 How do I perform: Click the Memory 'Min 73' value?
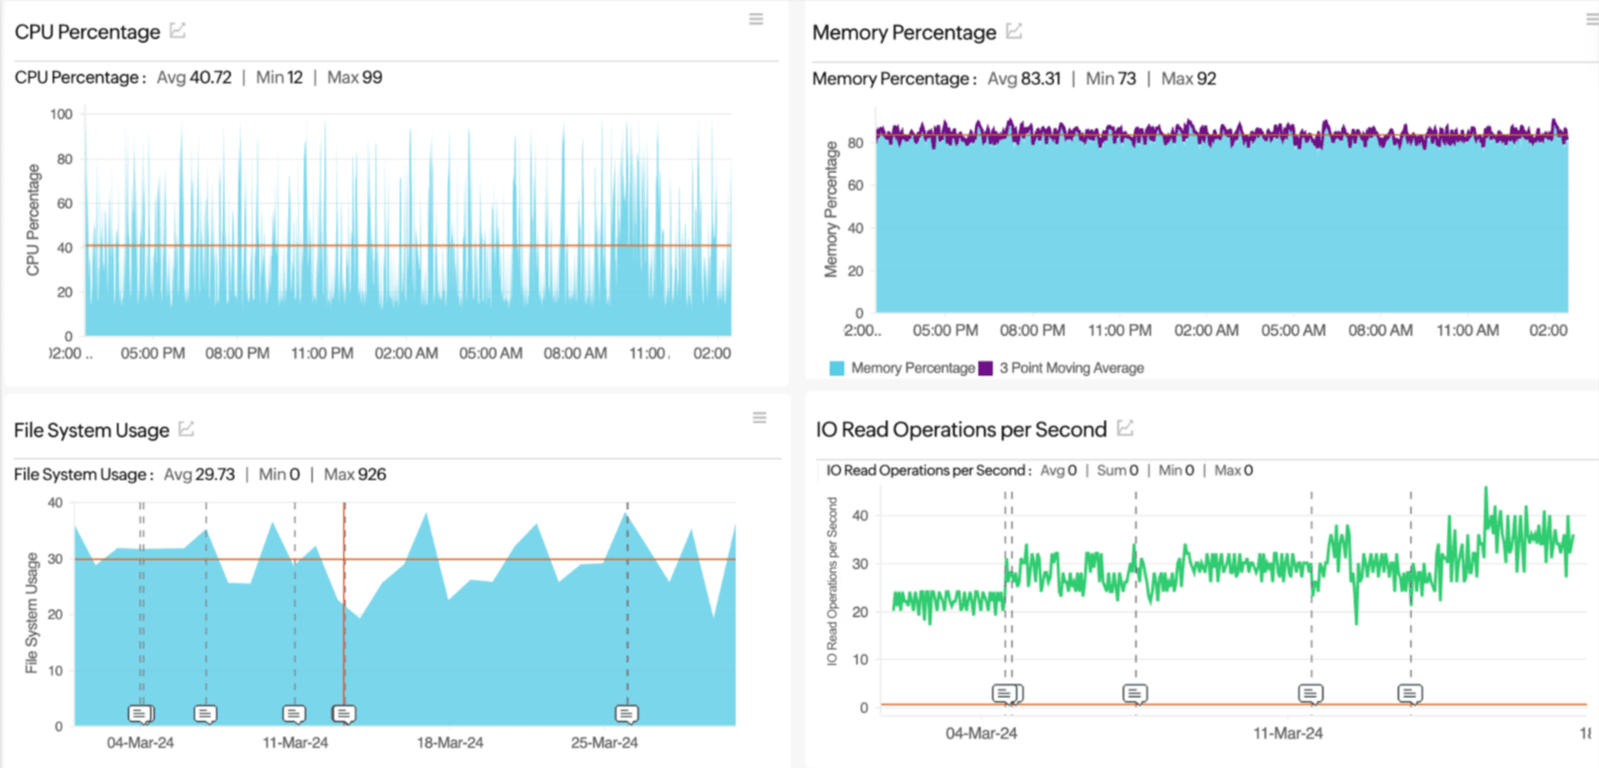tap(1111, 78)
